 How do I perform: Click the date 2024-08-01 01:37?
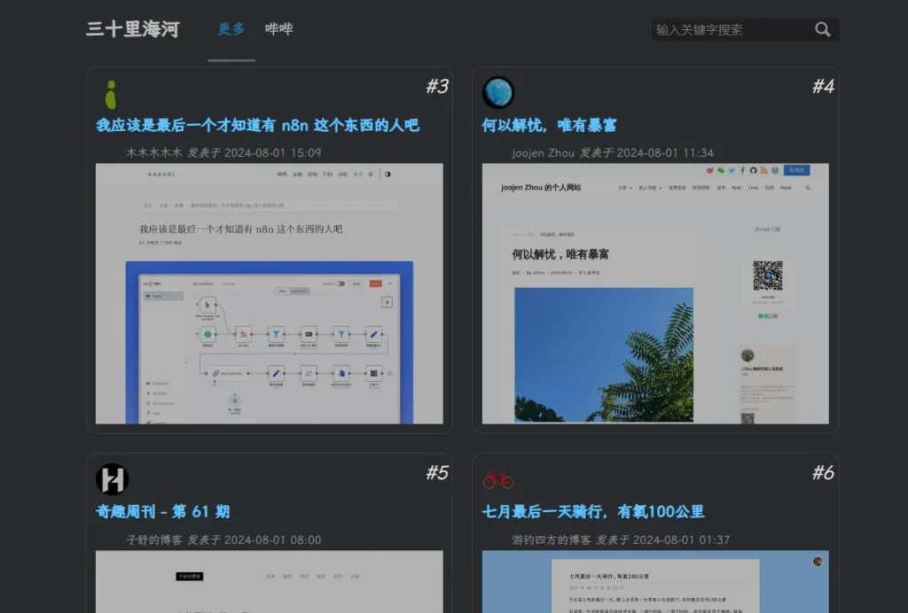pos(682,539)
